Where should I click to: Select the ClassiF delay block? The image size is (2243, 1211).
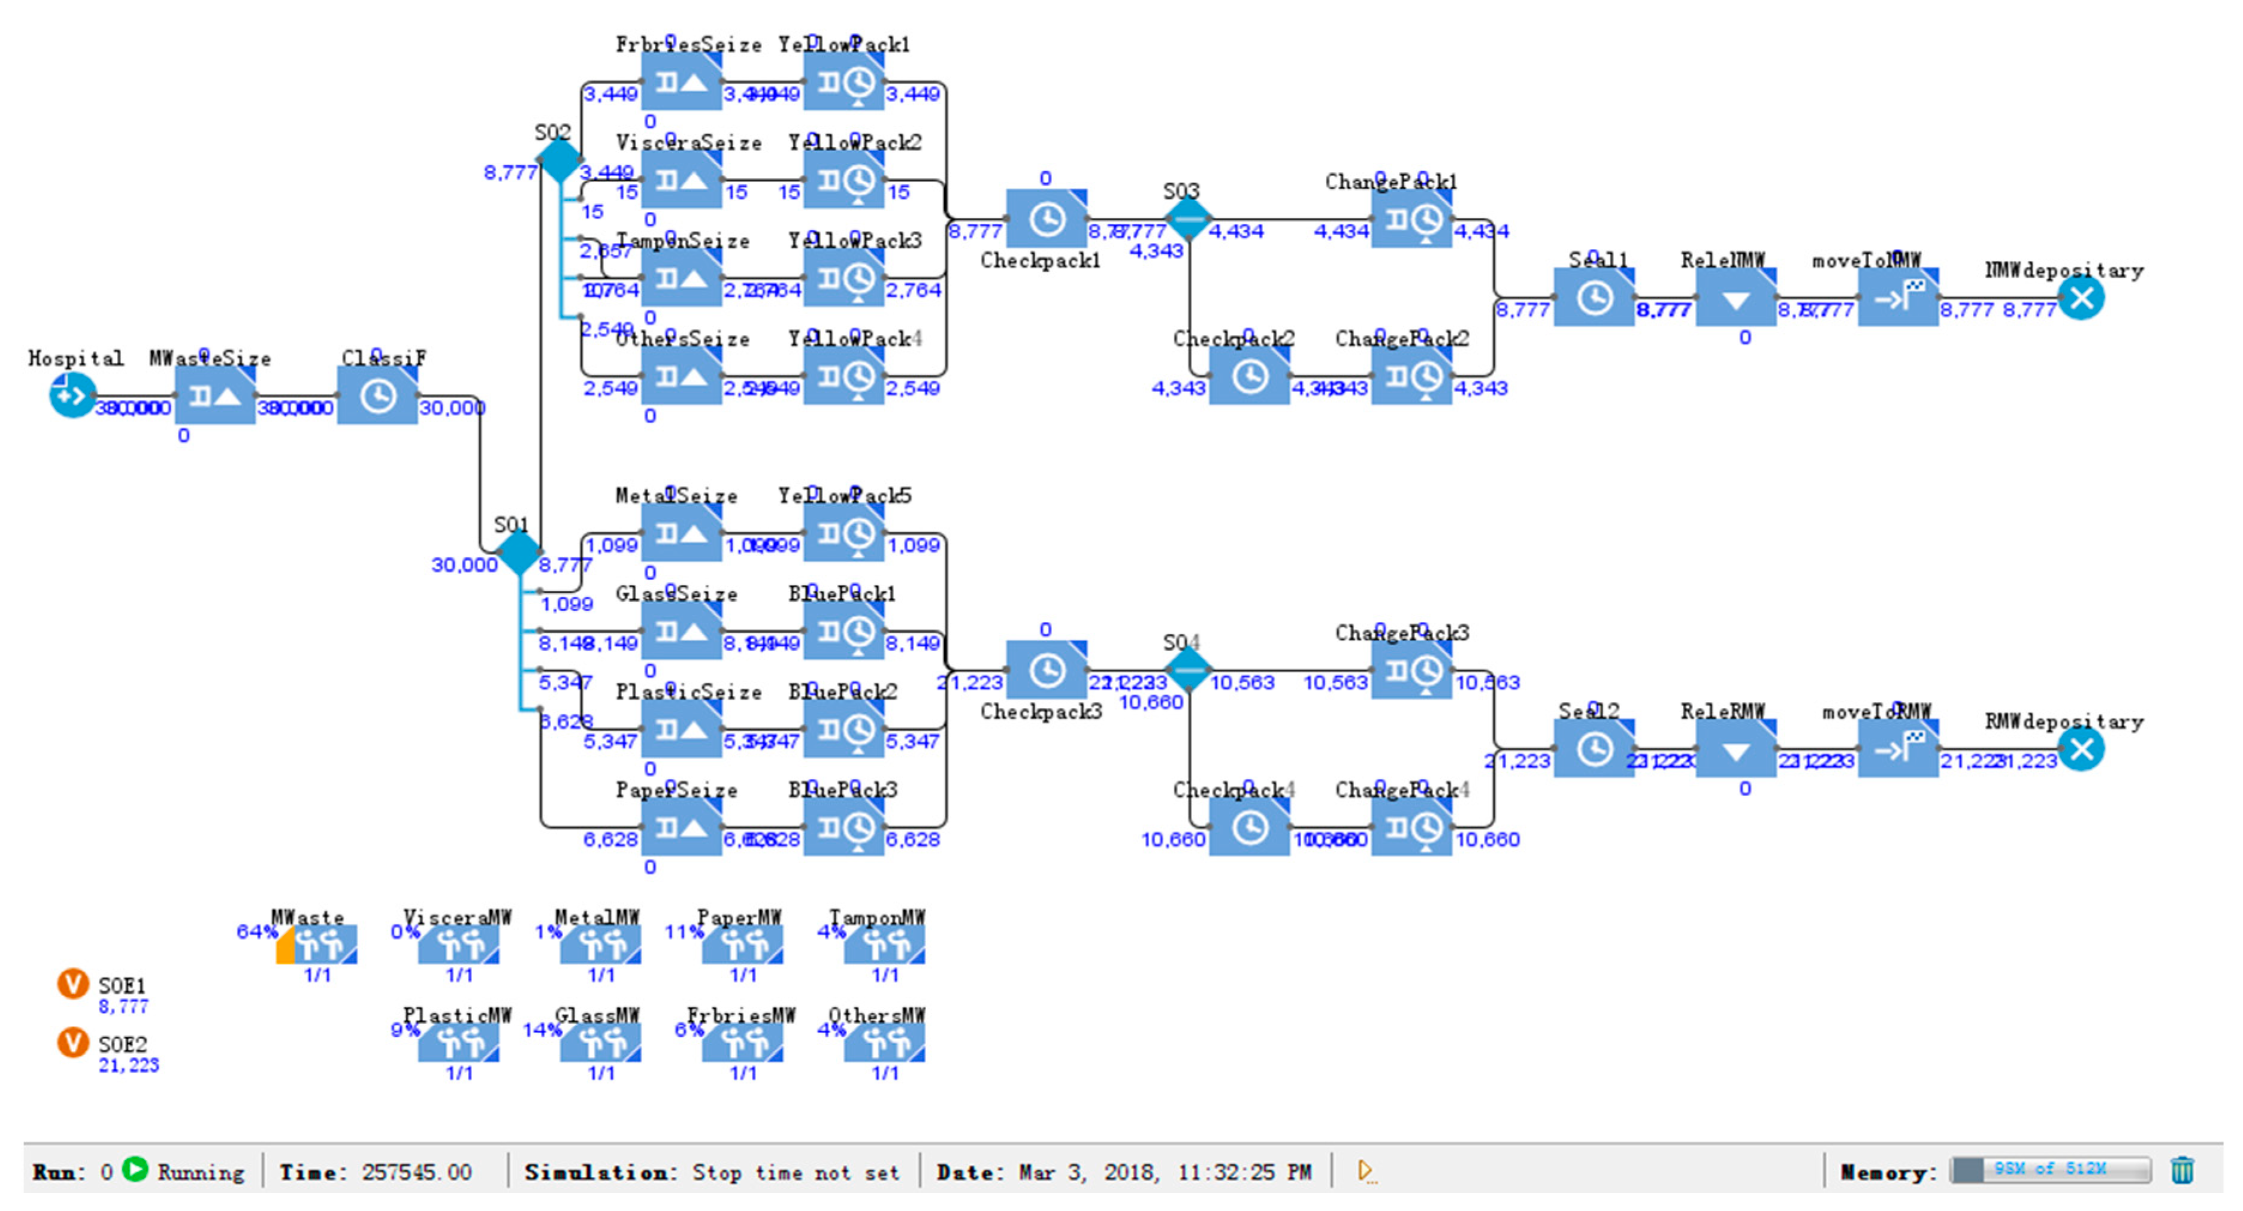point(377,396)
